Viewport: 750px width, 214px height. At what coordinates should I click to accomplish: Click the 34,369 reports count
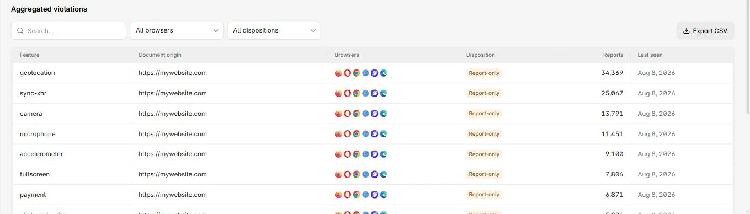[x=612, y=73]
